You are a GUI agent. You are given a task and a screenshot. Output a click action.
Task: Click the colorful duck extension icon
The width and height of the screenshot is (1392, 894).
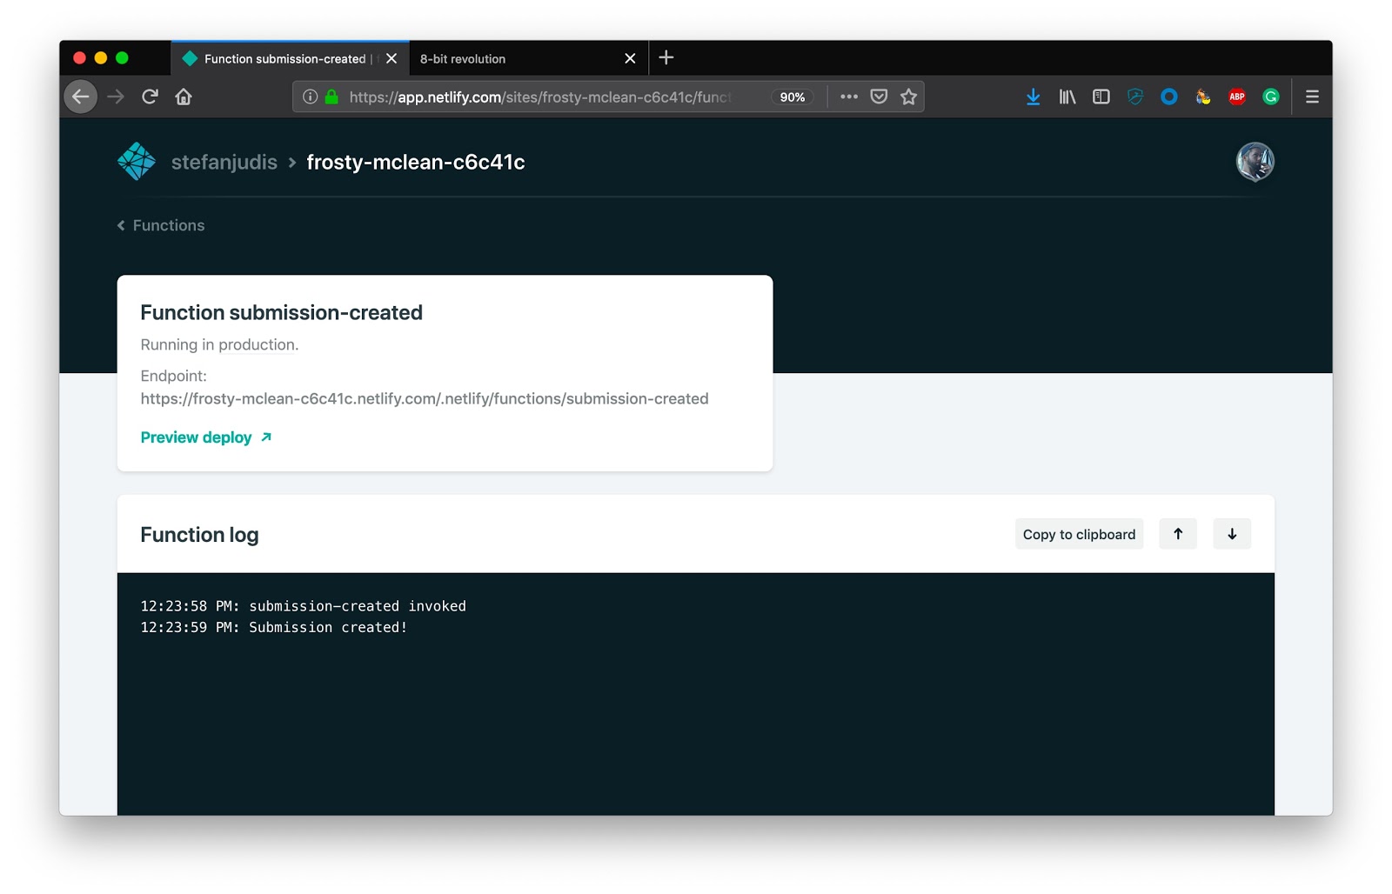pos(1203,97)
